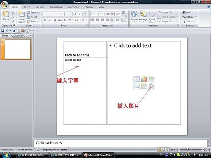Viewport: 211px width, 158px height.
Task: Open the Shape Effects dropdown
Action: coord(168,21)
